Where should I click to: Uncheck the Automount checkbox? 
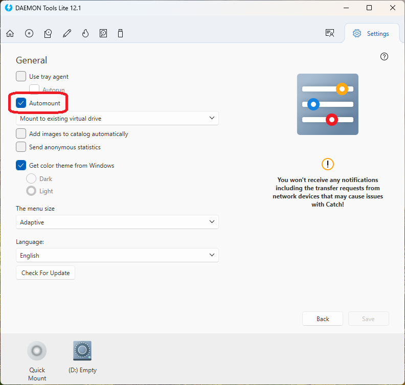click(21, 103)
